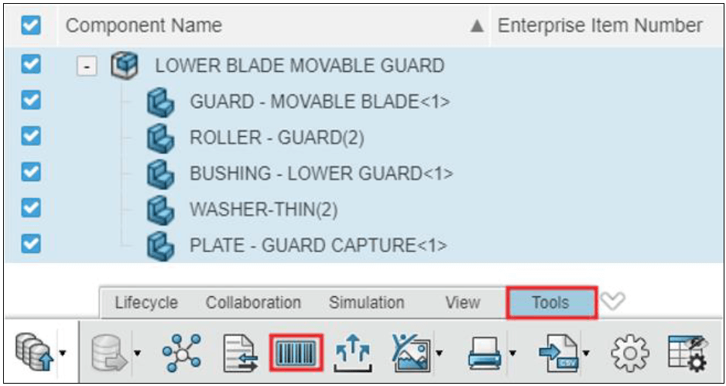Switch to the View tab
Viewport: 726px width, 386px height.
(x=463, y=302)
